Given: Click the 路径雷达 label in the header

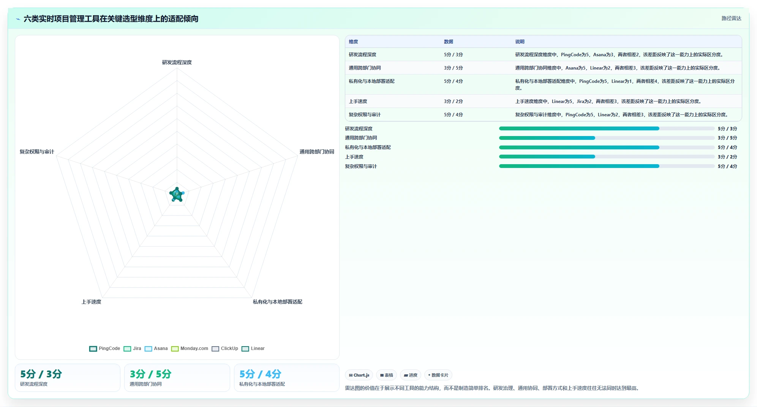Looking at the screenshot, I should 731,18.
